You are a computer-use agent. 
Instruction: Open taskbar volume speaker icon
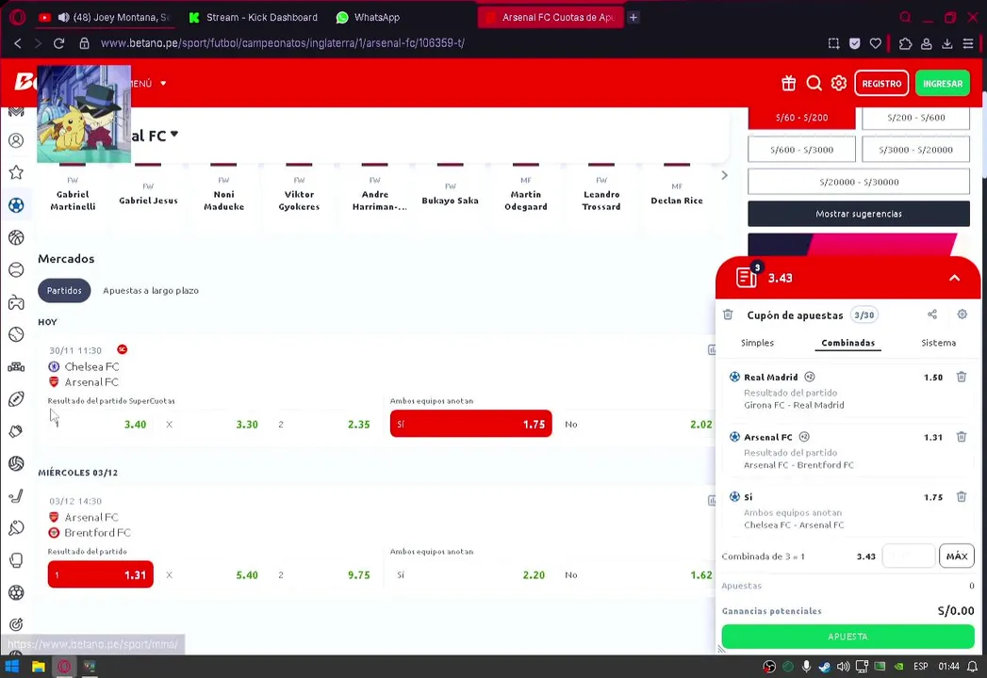point(843,666)
